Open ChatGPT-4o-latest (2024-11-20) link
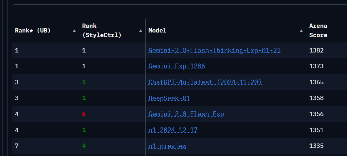The height and width of the screenshot is (156, 347). (x=205, y=82)
